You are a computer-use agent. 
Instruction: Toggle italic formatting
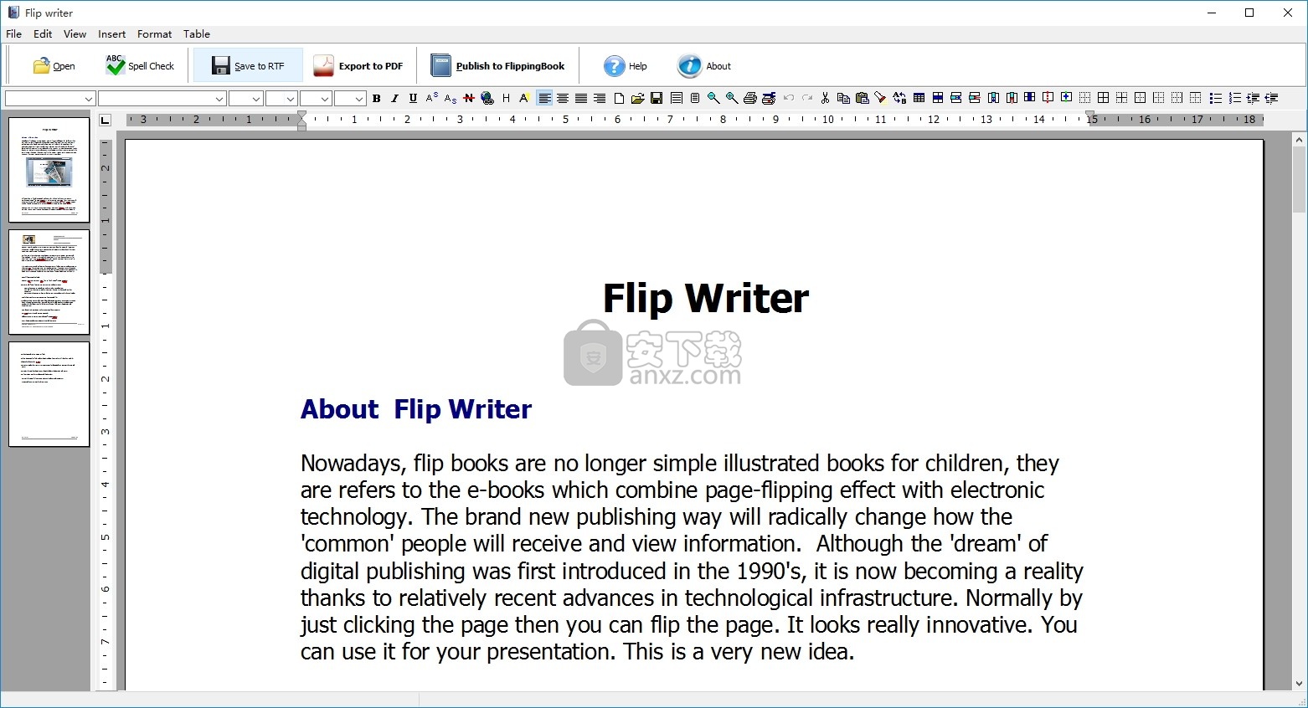pyautogui.click(x=395, y=99)
